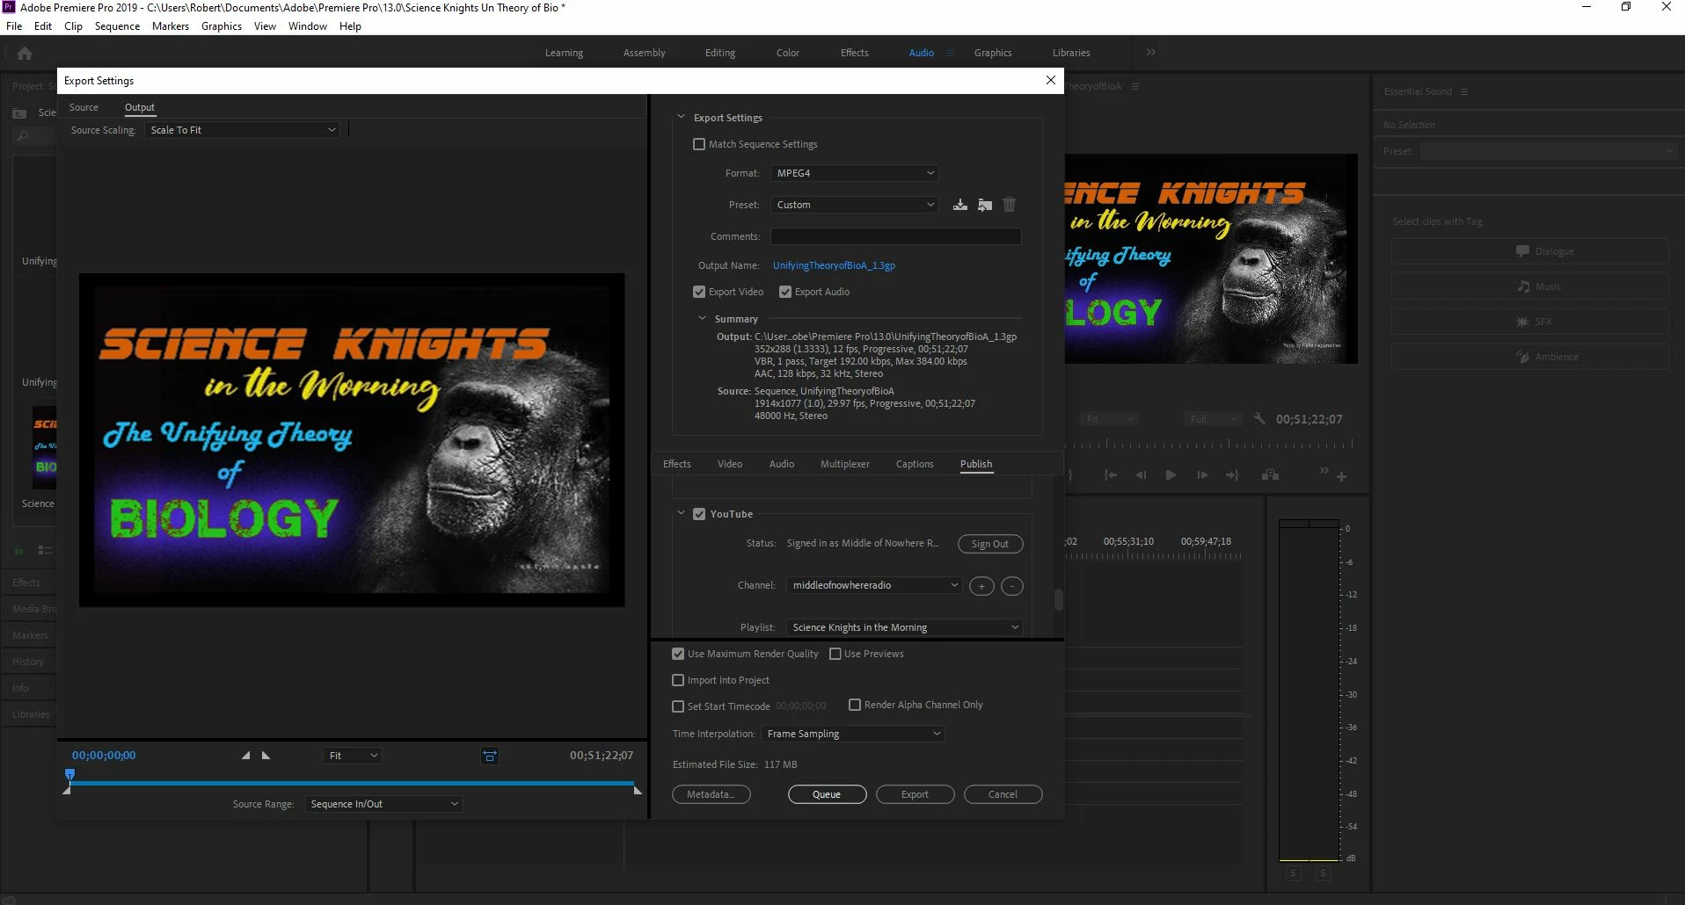Open the preview zoom Fit dropdown

point(352,756)
